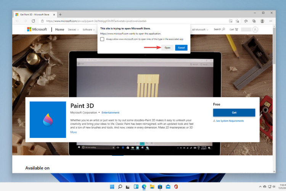286x191 pixels.
Task: Open the Collections icon
Action: (x=254, y=21)
